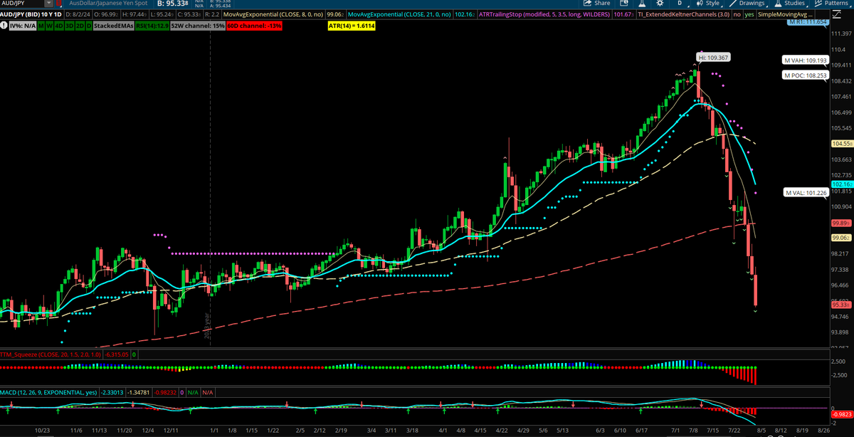Click the M R1: 111.654 level label

[808, 22]
